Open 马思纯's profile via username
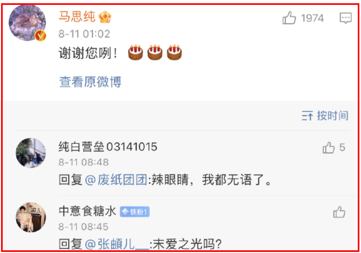This screenshot has height=253, width=361. coord(77,17)
